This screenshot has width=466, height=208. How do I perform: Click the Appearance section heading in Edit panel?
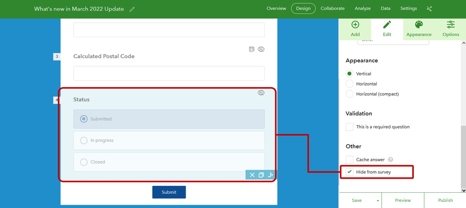pos(362,60)
